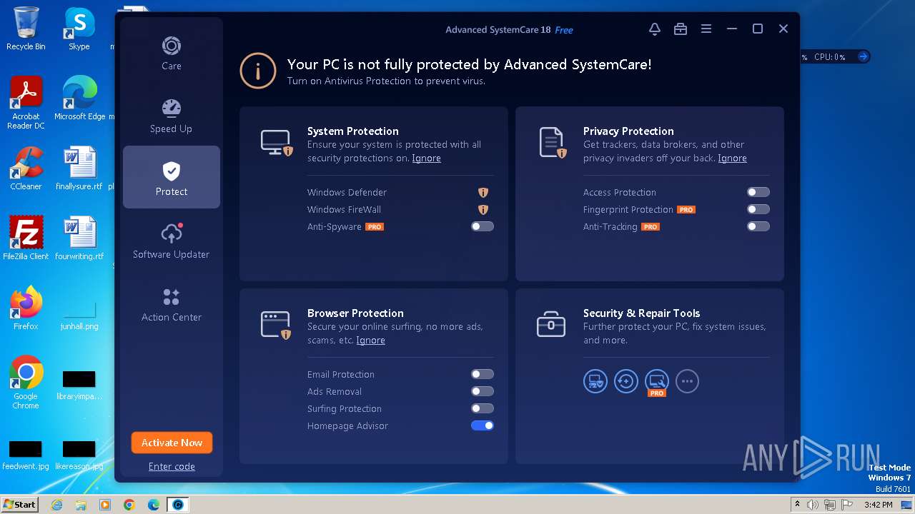915x514 pixels.
Task: Click the performance monitor arrow widget
Action: [863, 56]
